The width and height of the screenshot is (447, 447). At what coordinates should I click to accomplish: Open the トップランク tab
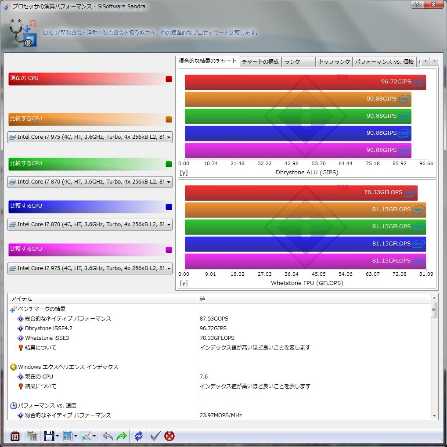pos(334,62)
